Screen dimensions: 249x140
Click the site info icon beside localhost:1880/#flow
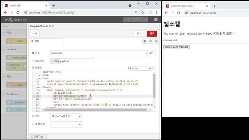pos(26,12)
